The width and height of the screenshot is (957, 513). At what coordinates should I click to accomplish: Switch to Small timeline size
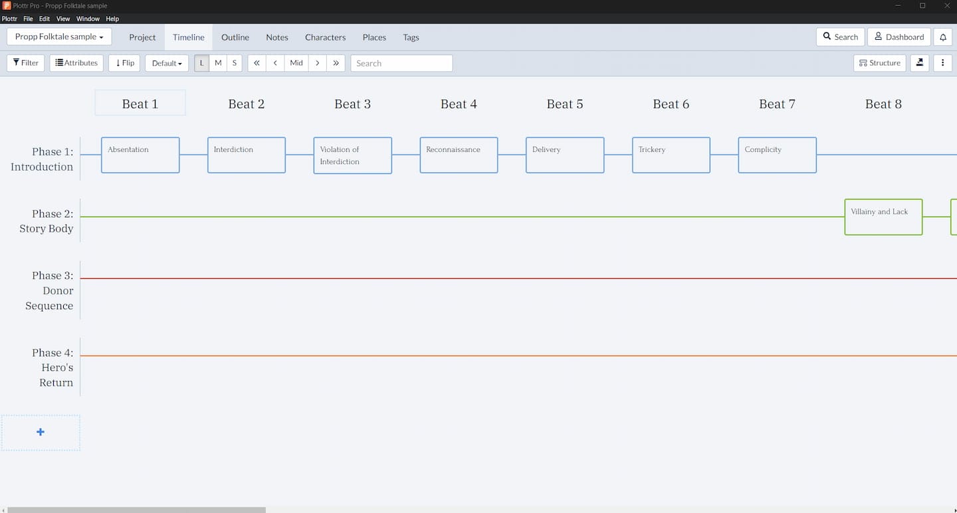click(234, 62)
